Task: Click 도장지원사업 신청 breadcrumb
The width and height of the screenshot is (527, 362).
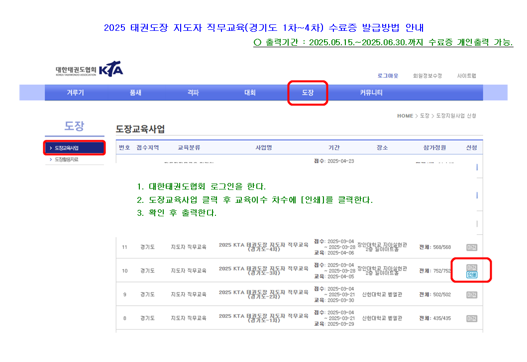Action: pos(456,116)
